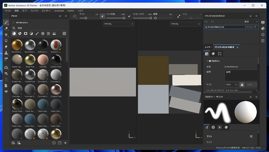
Task: Toggle DefaultMaterial texture set visibility
Action: coord(206,27)
